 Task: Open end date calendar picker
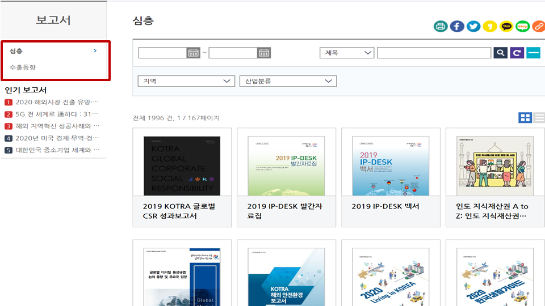tap(264, 53)
